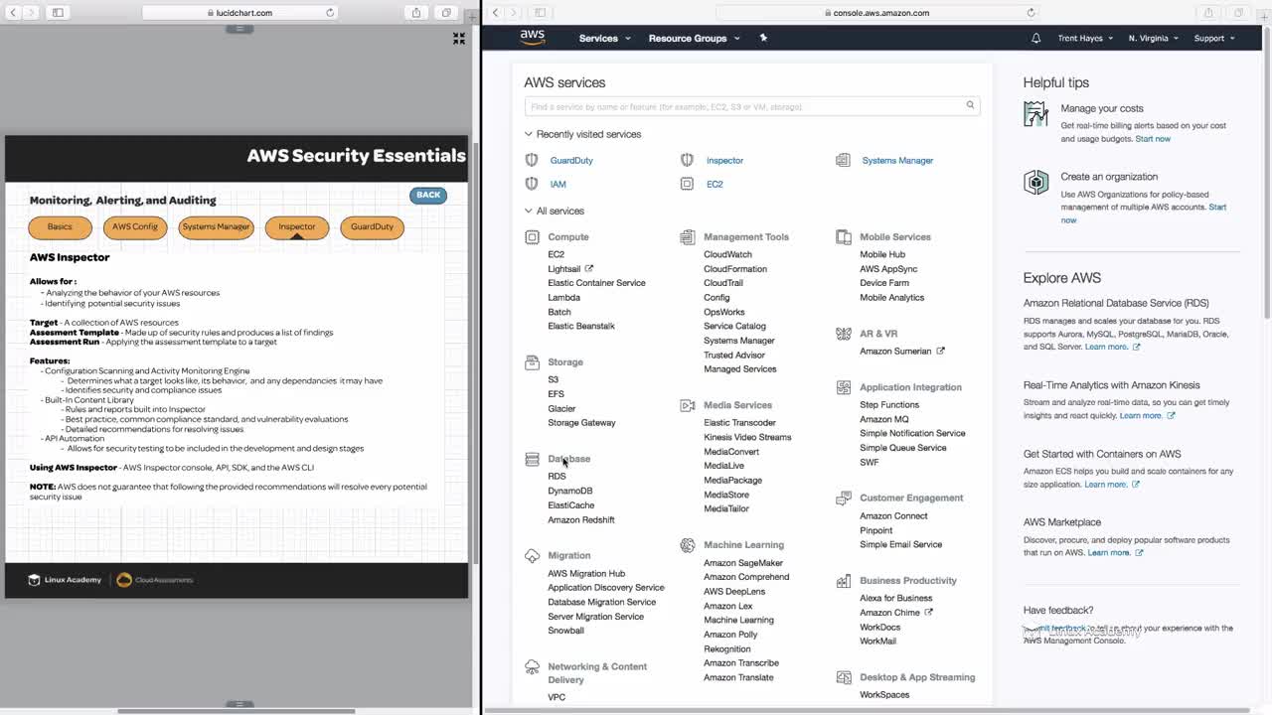Click the GuardDuty shield icon

532,160
